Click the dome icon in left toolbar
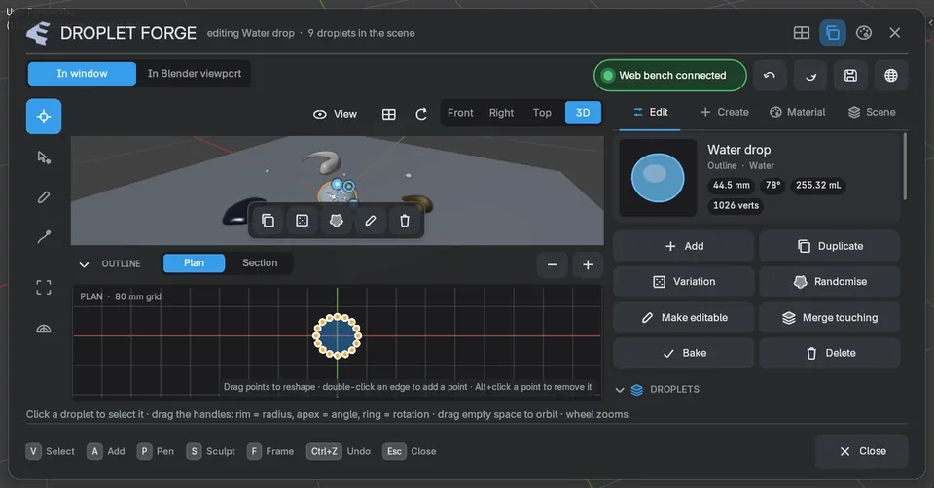 [x=44, y=329]
